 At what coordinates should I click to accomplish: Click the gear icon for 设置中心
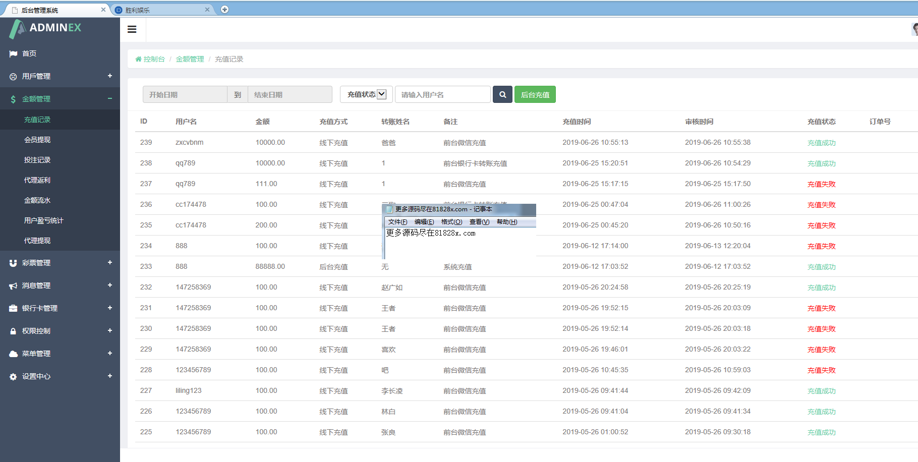(x=13, y=377)
